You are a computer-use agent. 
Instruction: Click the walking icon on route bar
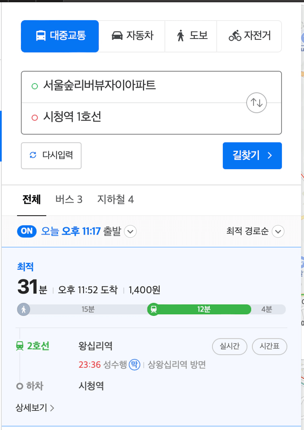click(x=24, y=309)
